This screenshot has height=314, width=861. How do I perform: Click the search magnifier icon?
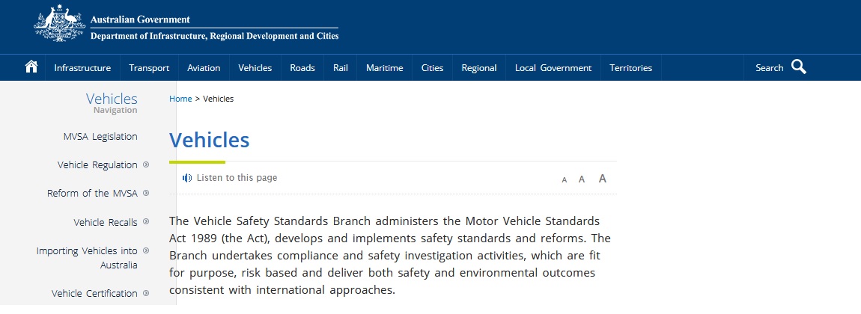click(x=799, y=67)
